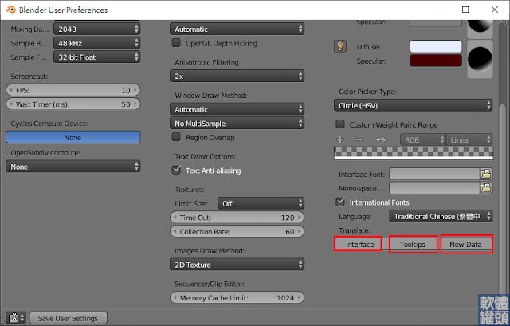Enable Custom Weight Paint Range
The image size is (510, 326).
[x=340, y=124]
